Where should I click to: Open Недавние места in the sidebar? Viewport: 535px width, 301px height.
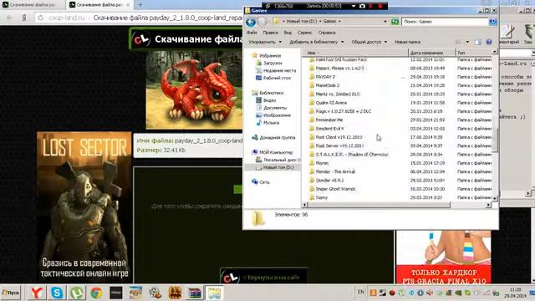click(x=276, y=70)
